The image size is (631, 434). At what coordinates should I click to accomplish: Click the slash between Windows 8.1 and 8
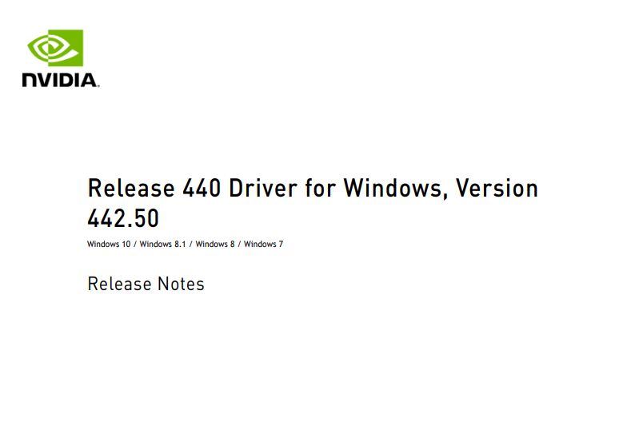coord(191,244)
